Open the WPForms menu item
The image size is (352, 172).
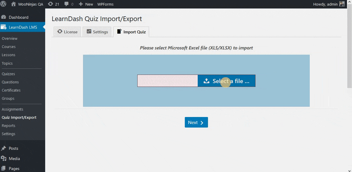pyautogui.click(x=105, y=4)
